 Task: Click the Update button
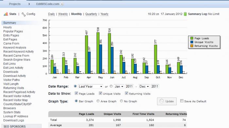pos(167,101)
